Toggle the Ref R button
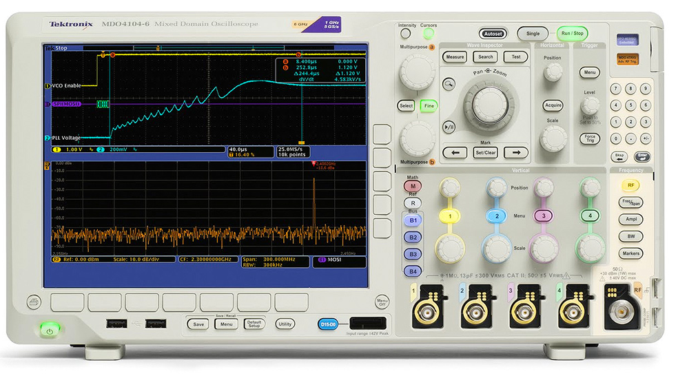This screenshot has height=376, width=678. 413,203
